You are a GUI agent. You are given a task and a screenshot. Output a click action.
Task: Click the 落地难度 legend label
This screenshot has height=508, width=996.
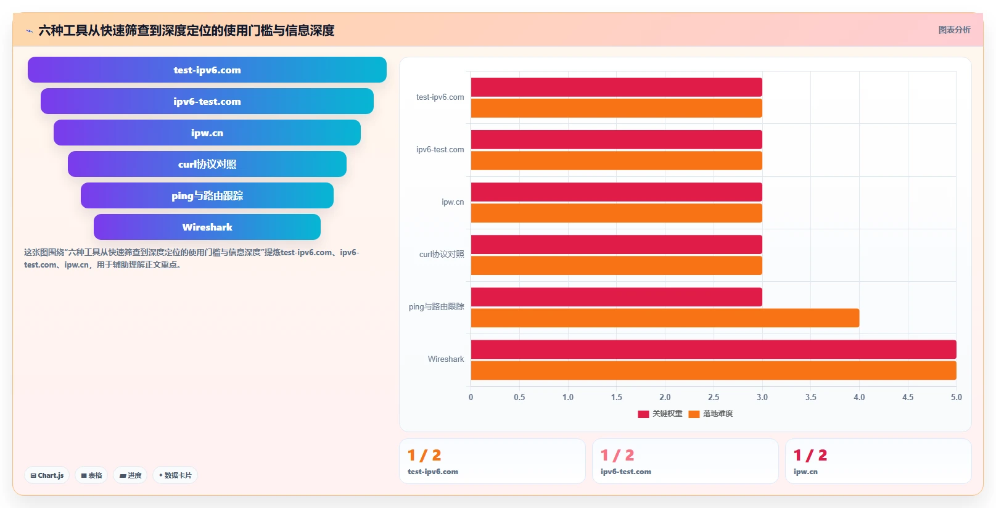[x=718, y=414]
